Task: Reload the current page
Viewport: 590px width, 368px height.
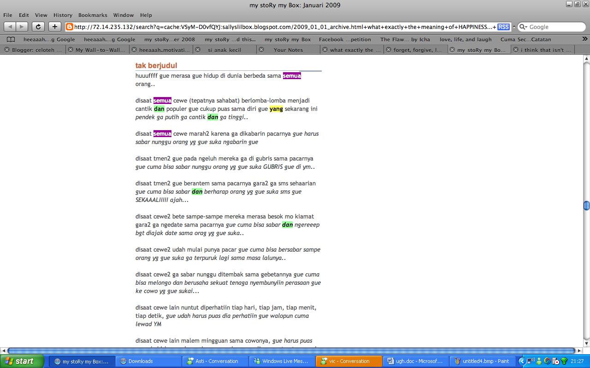Action: [x=38, y=27]
